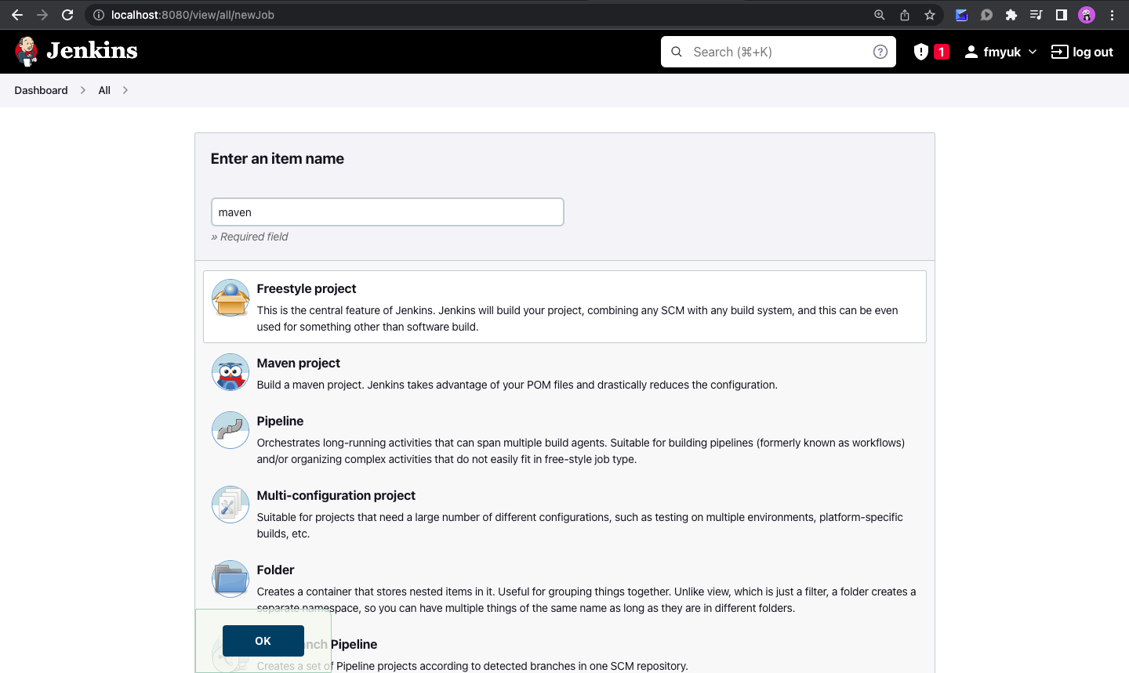Select the Pipeline project type icon
This screenshot has height=673, width=1129.
[x=230, y=429]
